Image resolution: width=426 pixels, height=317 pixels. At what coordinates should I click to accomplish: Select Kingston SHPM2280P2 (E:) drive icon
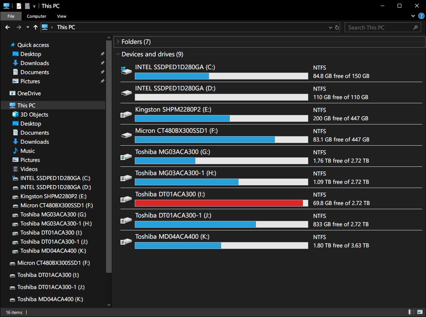[x=126, y=114]
